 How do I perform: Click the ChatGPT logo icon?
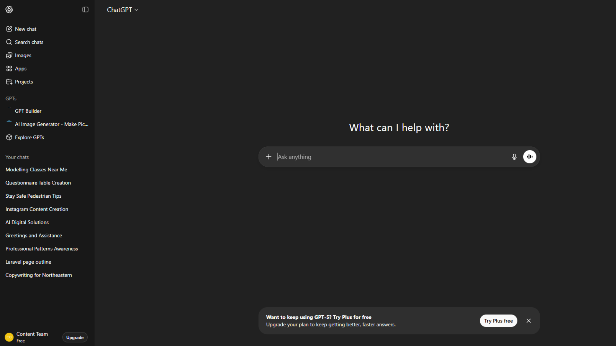9,10
